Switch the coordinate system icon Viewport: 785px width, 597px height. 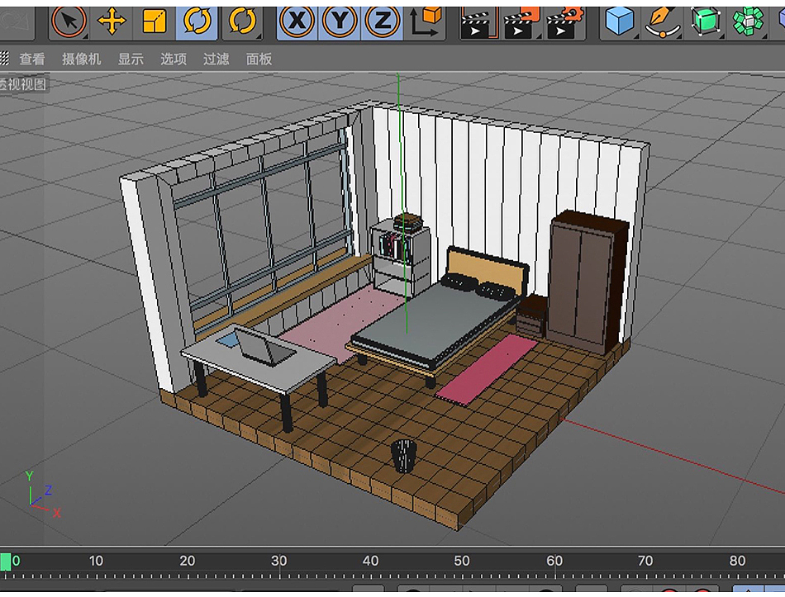tap(426, 21)
